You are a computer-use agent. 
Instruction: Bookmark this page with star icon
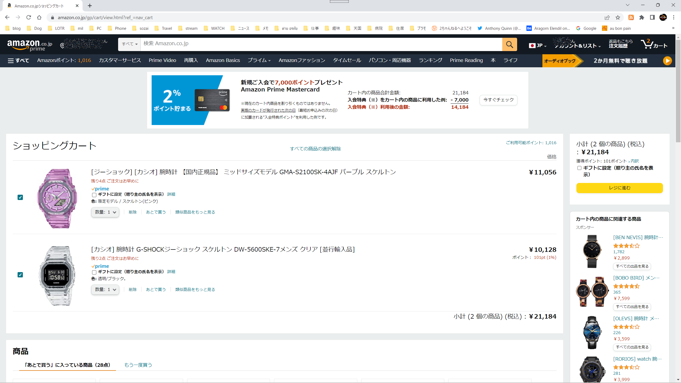[618, 17]
